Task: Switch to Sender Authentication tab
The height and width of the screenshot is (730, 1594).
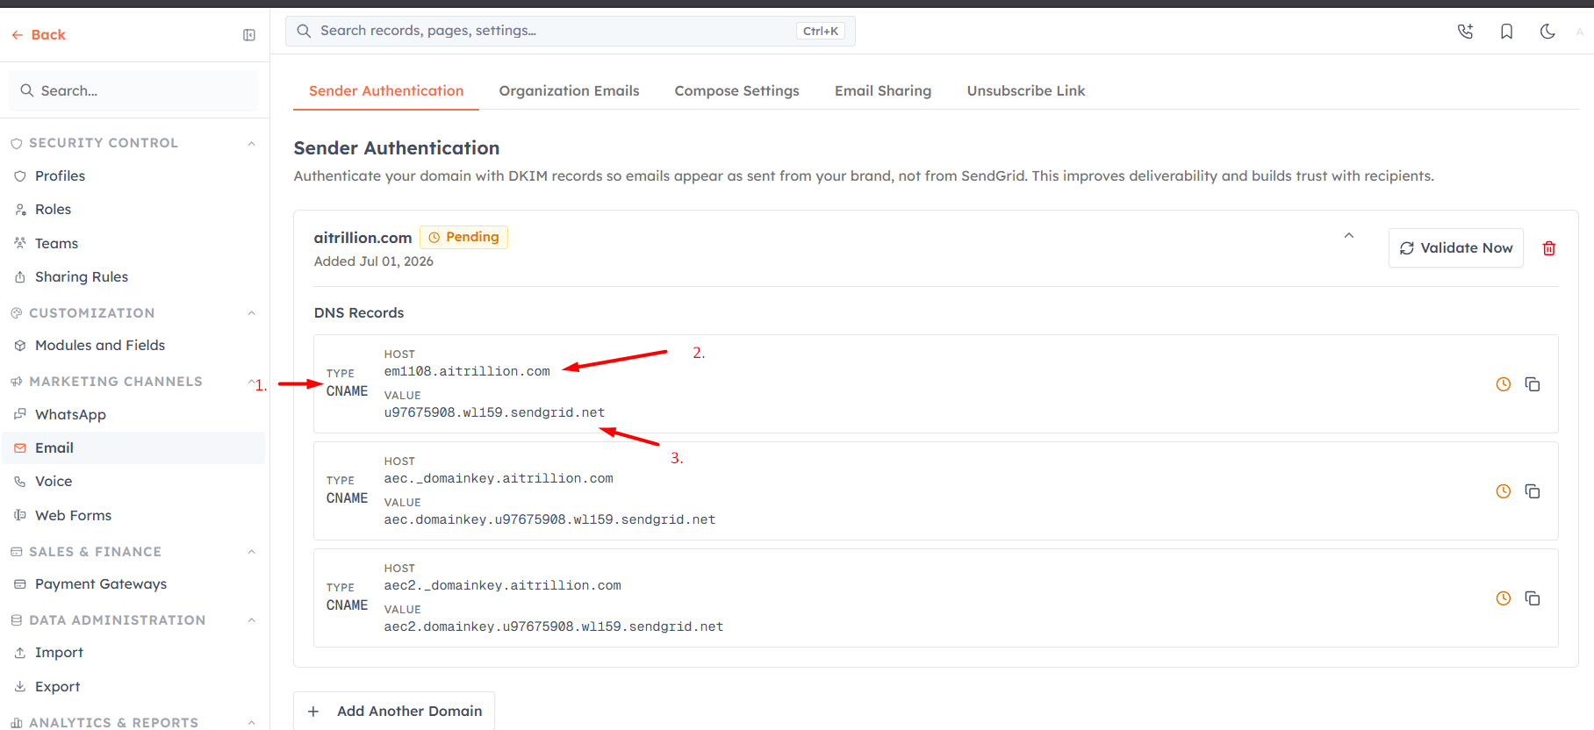Action: [x=386, y=90]
